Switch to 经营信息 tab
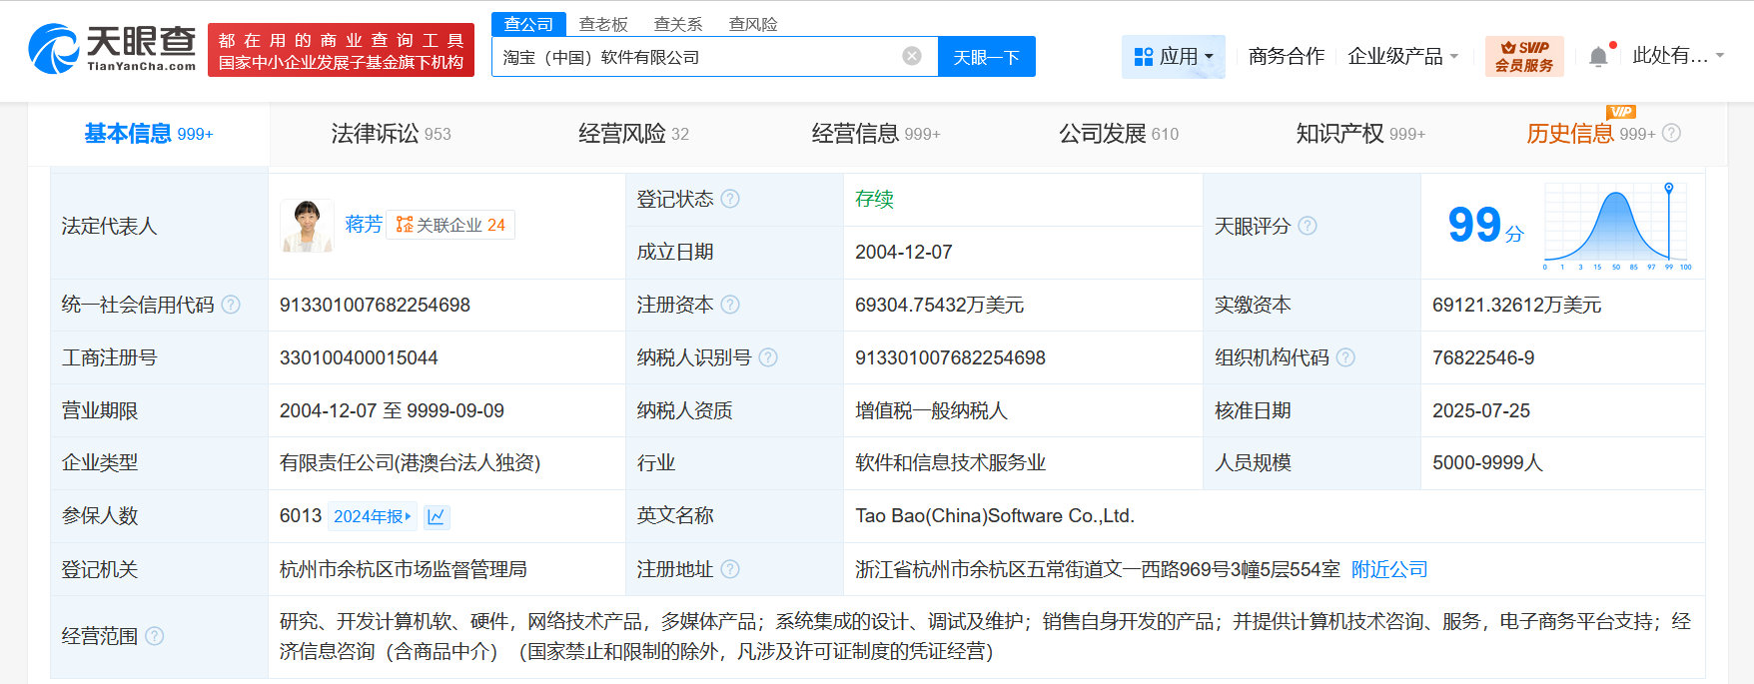The height and width of the screenshot is (684, 1754). (x=876, y=134)
